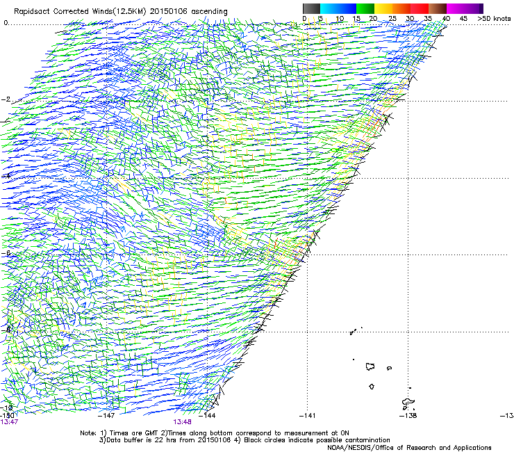Click the '-2' latitude axis label
The image size is (514, 452).
pos(6,99)
